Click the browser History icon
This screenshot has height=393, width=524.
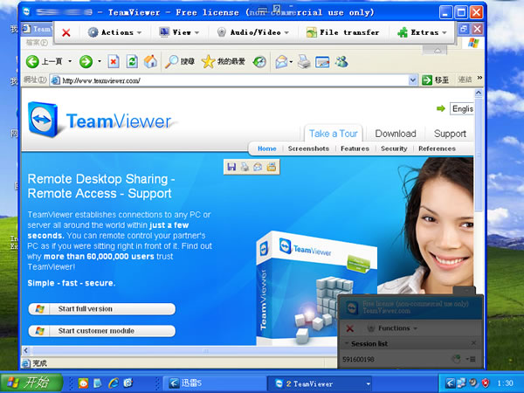[259, 61]
